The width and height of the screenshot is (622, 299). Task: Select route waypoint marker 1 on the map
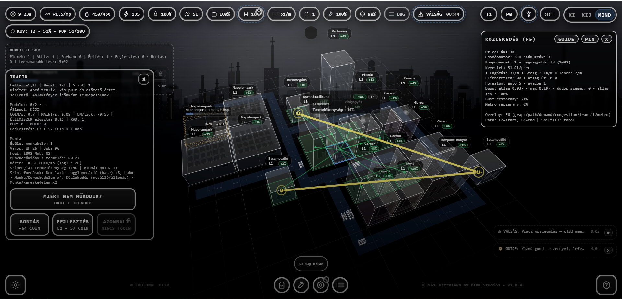click(x=282, y=190)
